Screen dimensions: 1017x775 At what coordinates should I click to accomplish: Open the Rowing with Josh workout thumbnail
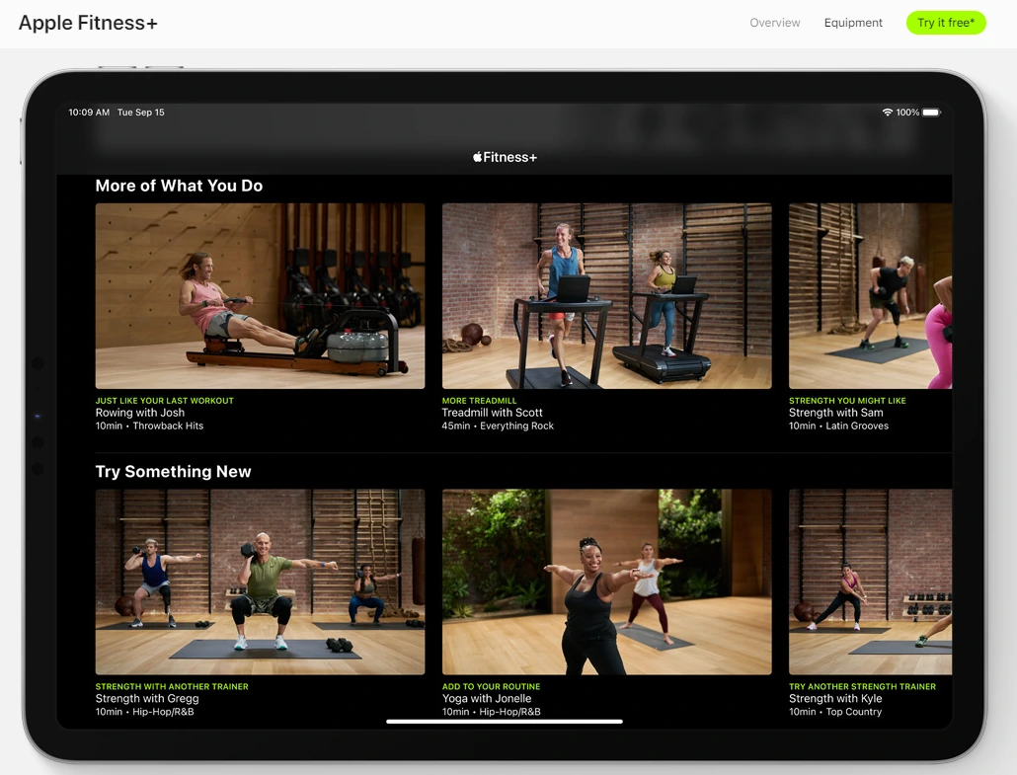pos(260,296)
